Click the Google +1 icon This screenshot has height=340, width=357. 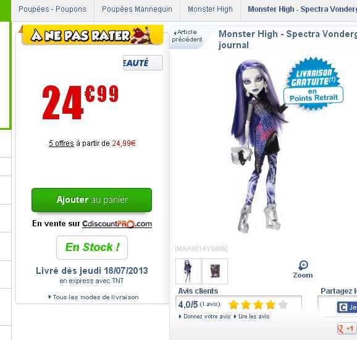[x=346, y=329]
